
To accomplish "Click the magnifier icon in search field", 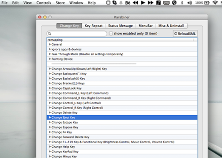I will click(49, 33).
